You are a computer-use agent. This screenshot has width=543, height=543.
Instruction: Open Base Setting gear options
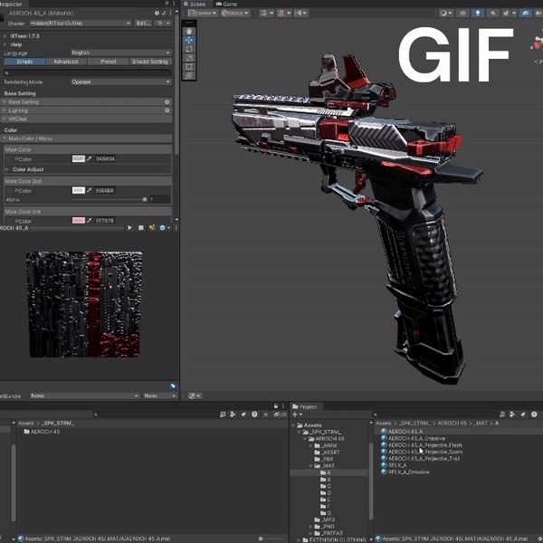(167, 101)
